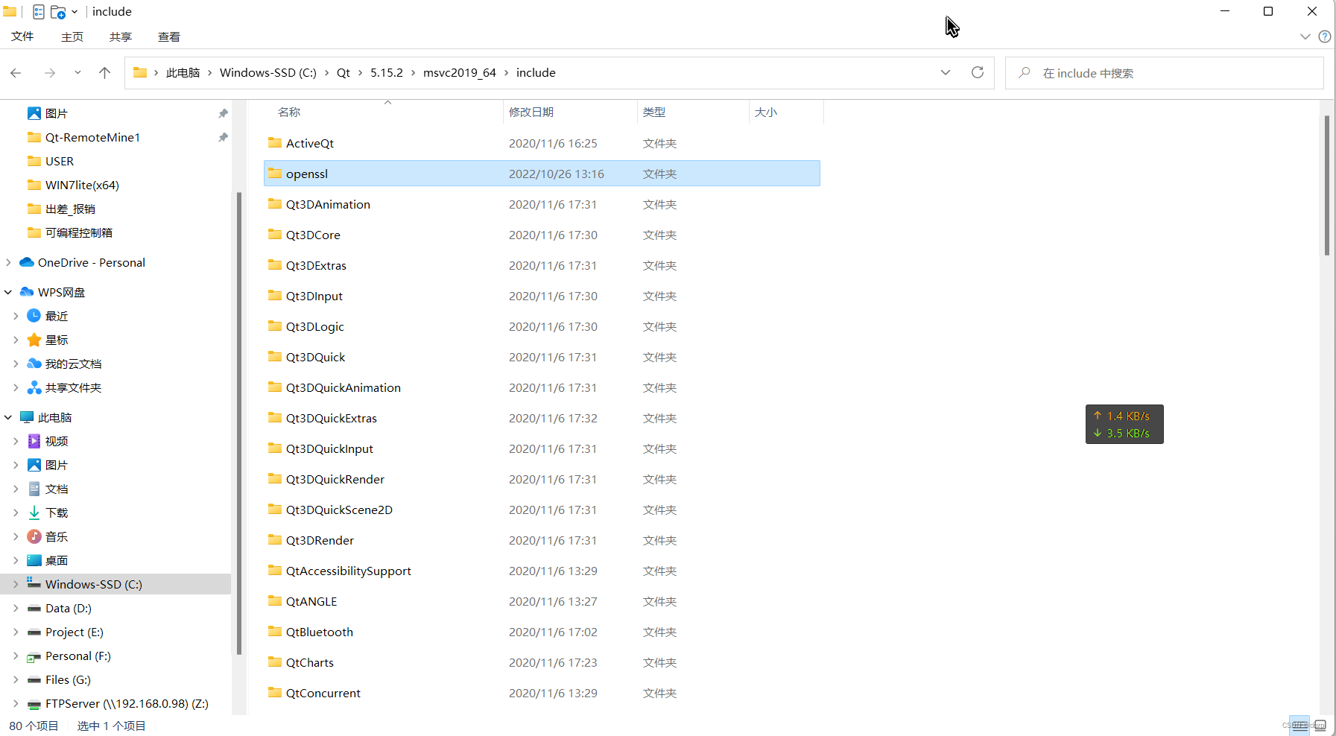Switch to large icons view in status bar
This screenshot has width=1336, height=736.
click(x=1320, y=726)
